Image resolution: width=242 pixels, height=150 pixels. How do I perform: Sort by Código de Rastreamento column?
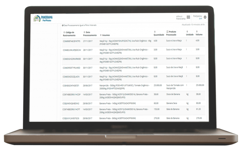point(69,34)
